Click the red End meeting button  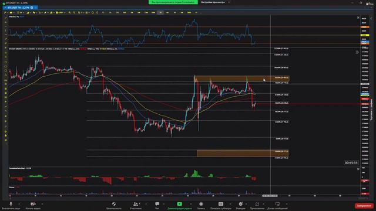coord(364,206)
